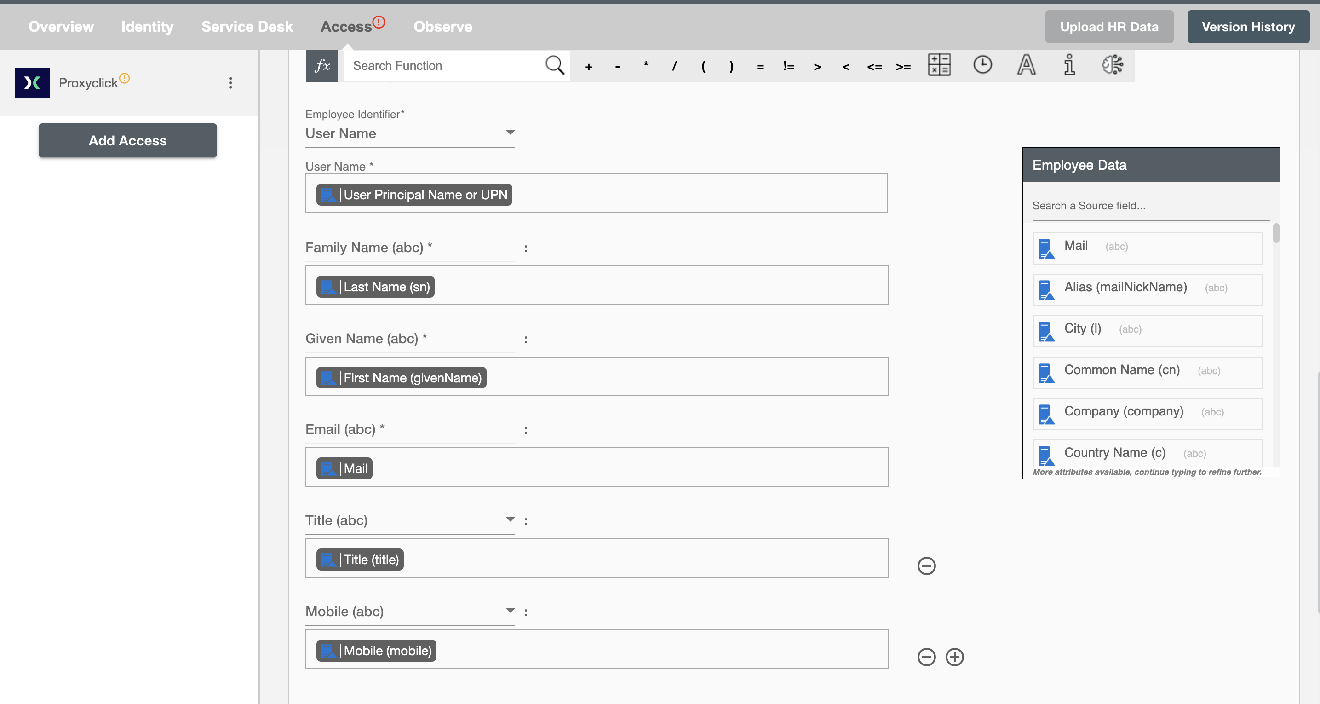
Task: Add a new field with plus icon
Action: click(x=954, y=657)
